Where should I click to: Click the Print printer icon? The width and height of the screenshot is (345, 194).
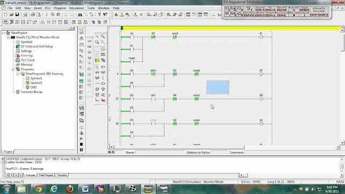[x=33, y=15]
